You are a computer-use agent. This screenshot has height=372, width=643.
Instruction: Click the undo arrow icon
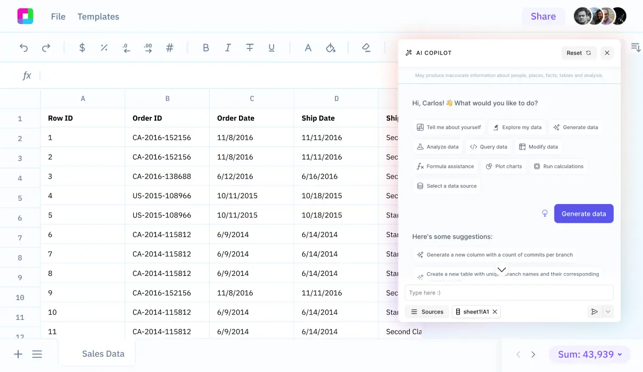(x=24, y=48)
